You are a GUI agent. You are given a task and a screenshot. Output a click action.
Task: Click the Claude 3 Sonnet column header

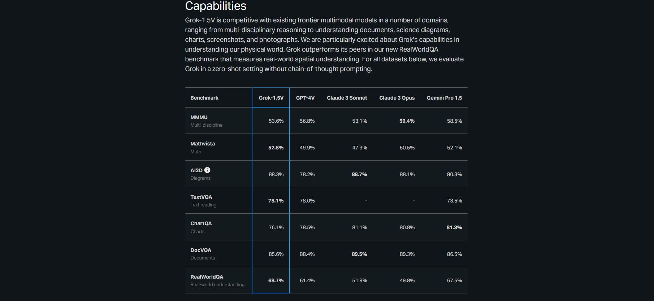pos(347,98)
